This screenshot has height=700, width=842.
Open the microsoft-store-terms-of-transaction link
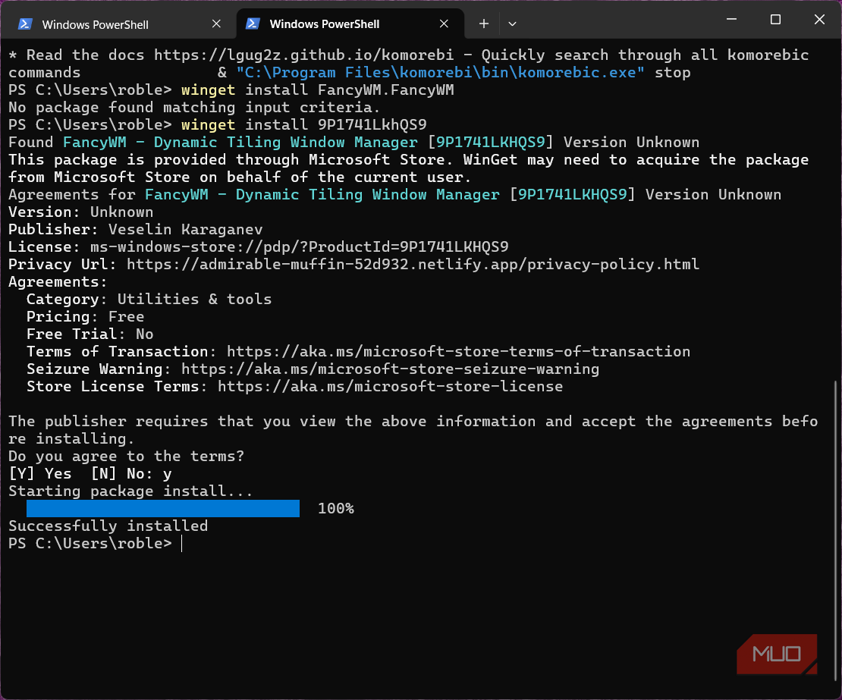click(459, 352)
